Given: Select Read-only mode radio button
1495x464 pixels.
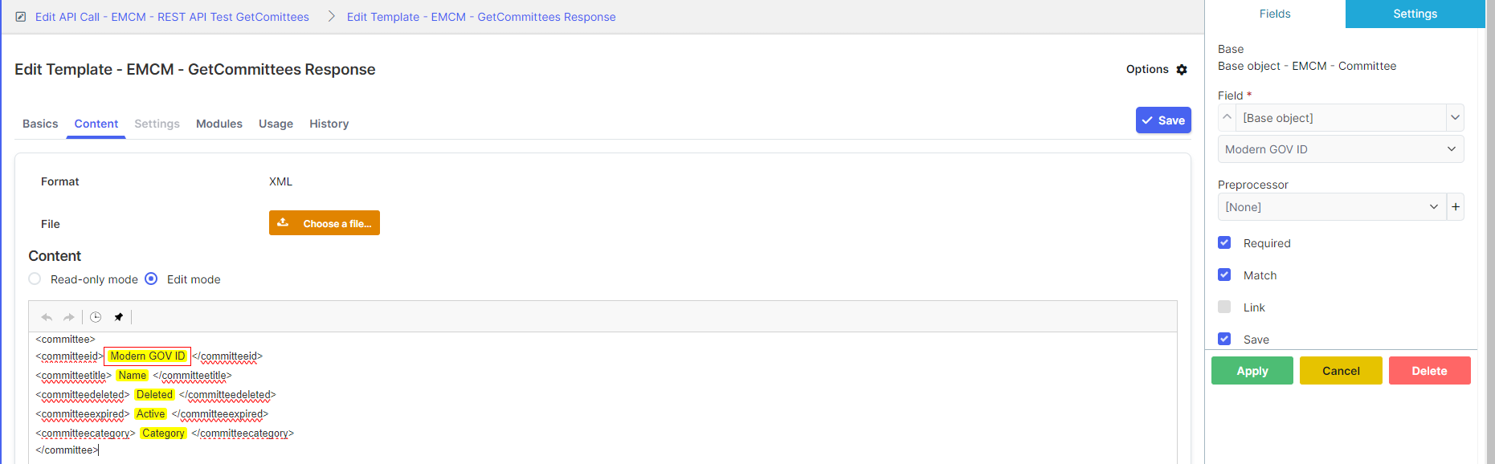Looking at the screenshot, I should click(x=35, y=279).
